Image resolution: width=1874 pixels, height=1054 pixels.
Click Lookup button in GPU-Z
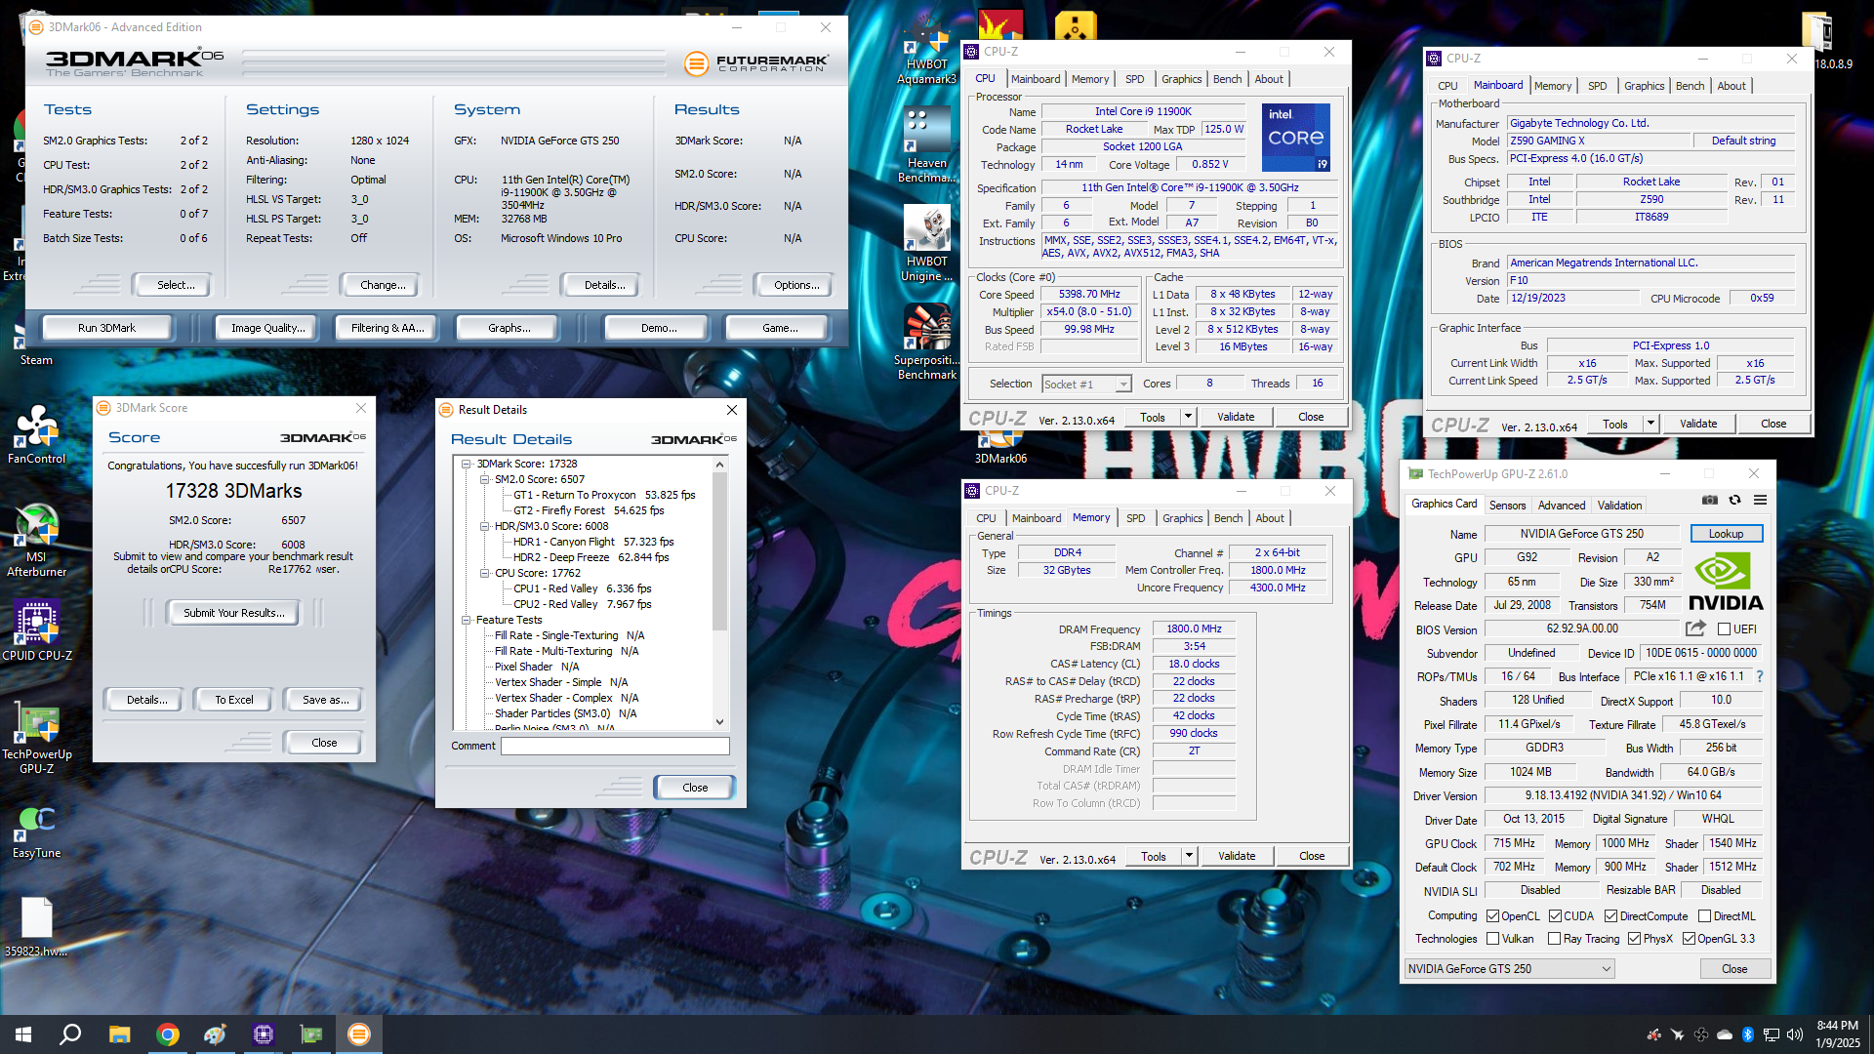(1726, 534)
